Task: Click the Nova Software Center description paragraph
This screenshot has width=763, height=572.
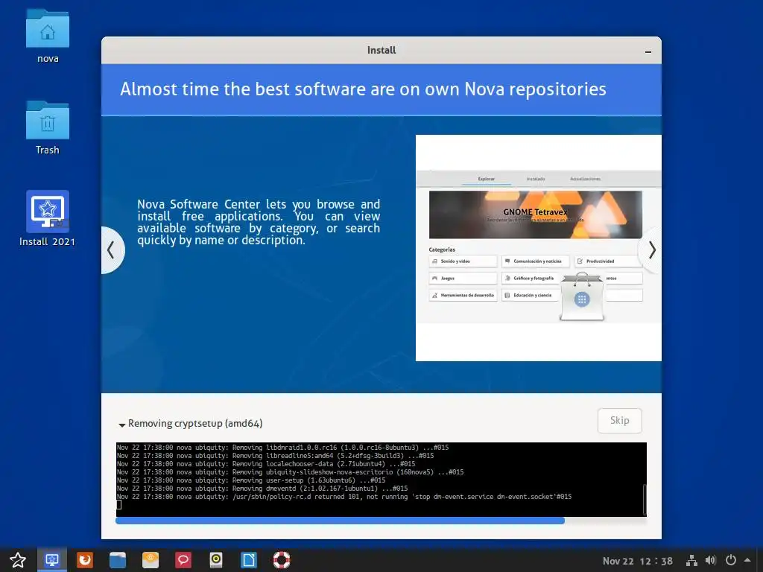Action: click(259, 222)
